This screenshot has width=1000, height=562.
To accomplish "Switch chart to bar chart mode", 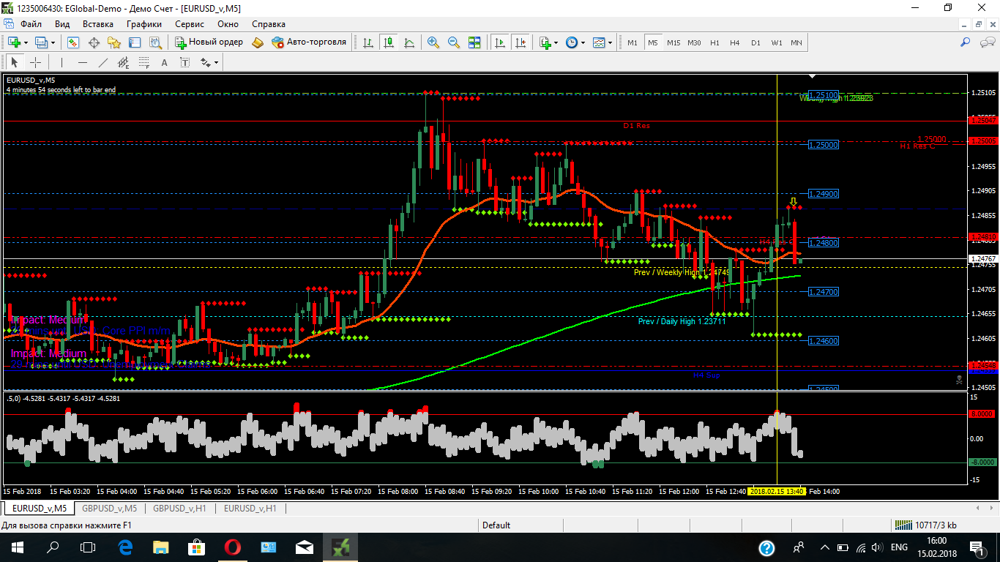I will [367, 42].
